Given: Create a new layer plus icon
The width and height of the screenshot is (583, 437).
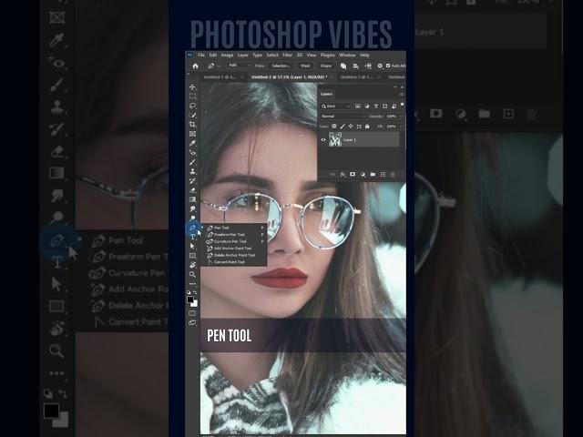Looking at the screenshot, I should (383, 174).
